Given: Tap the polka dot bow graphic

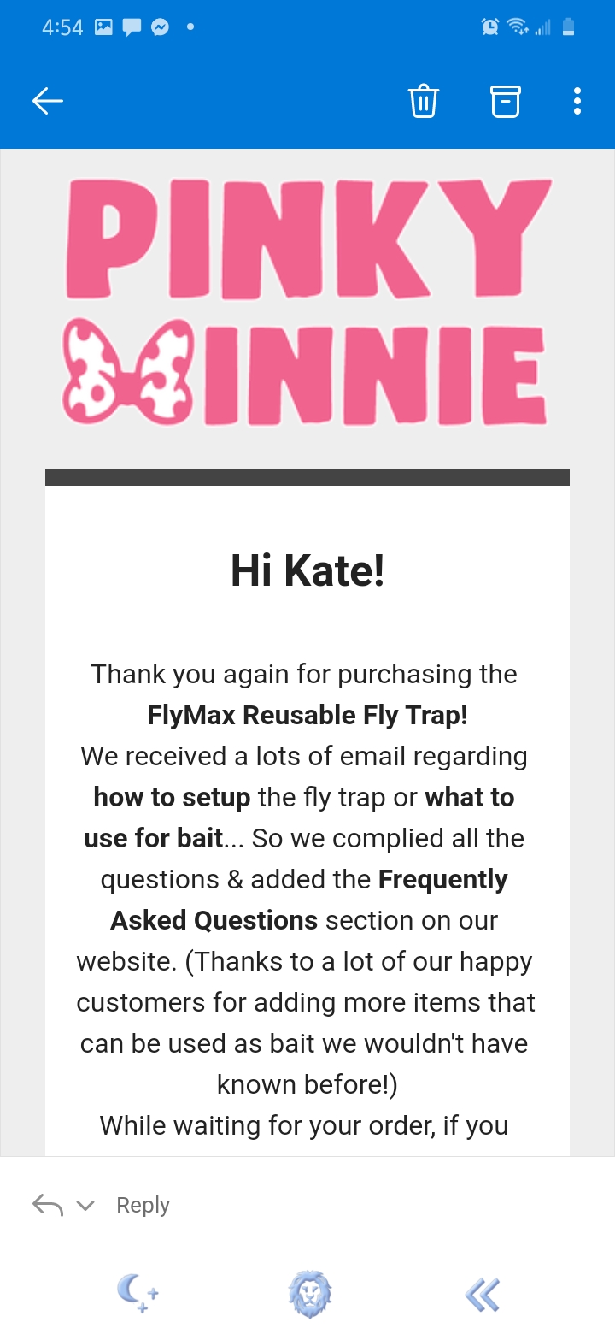Looking at the screenshot, I should pyautogui.click(x=130, y=371).
